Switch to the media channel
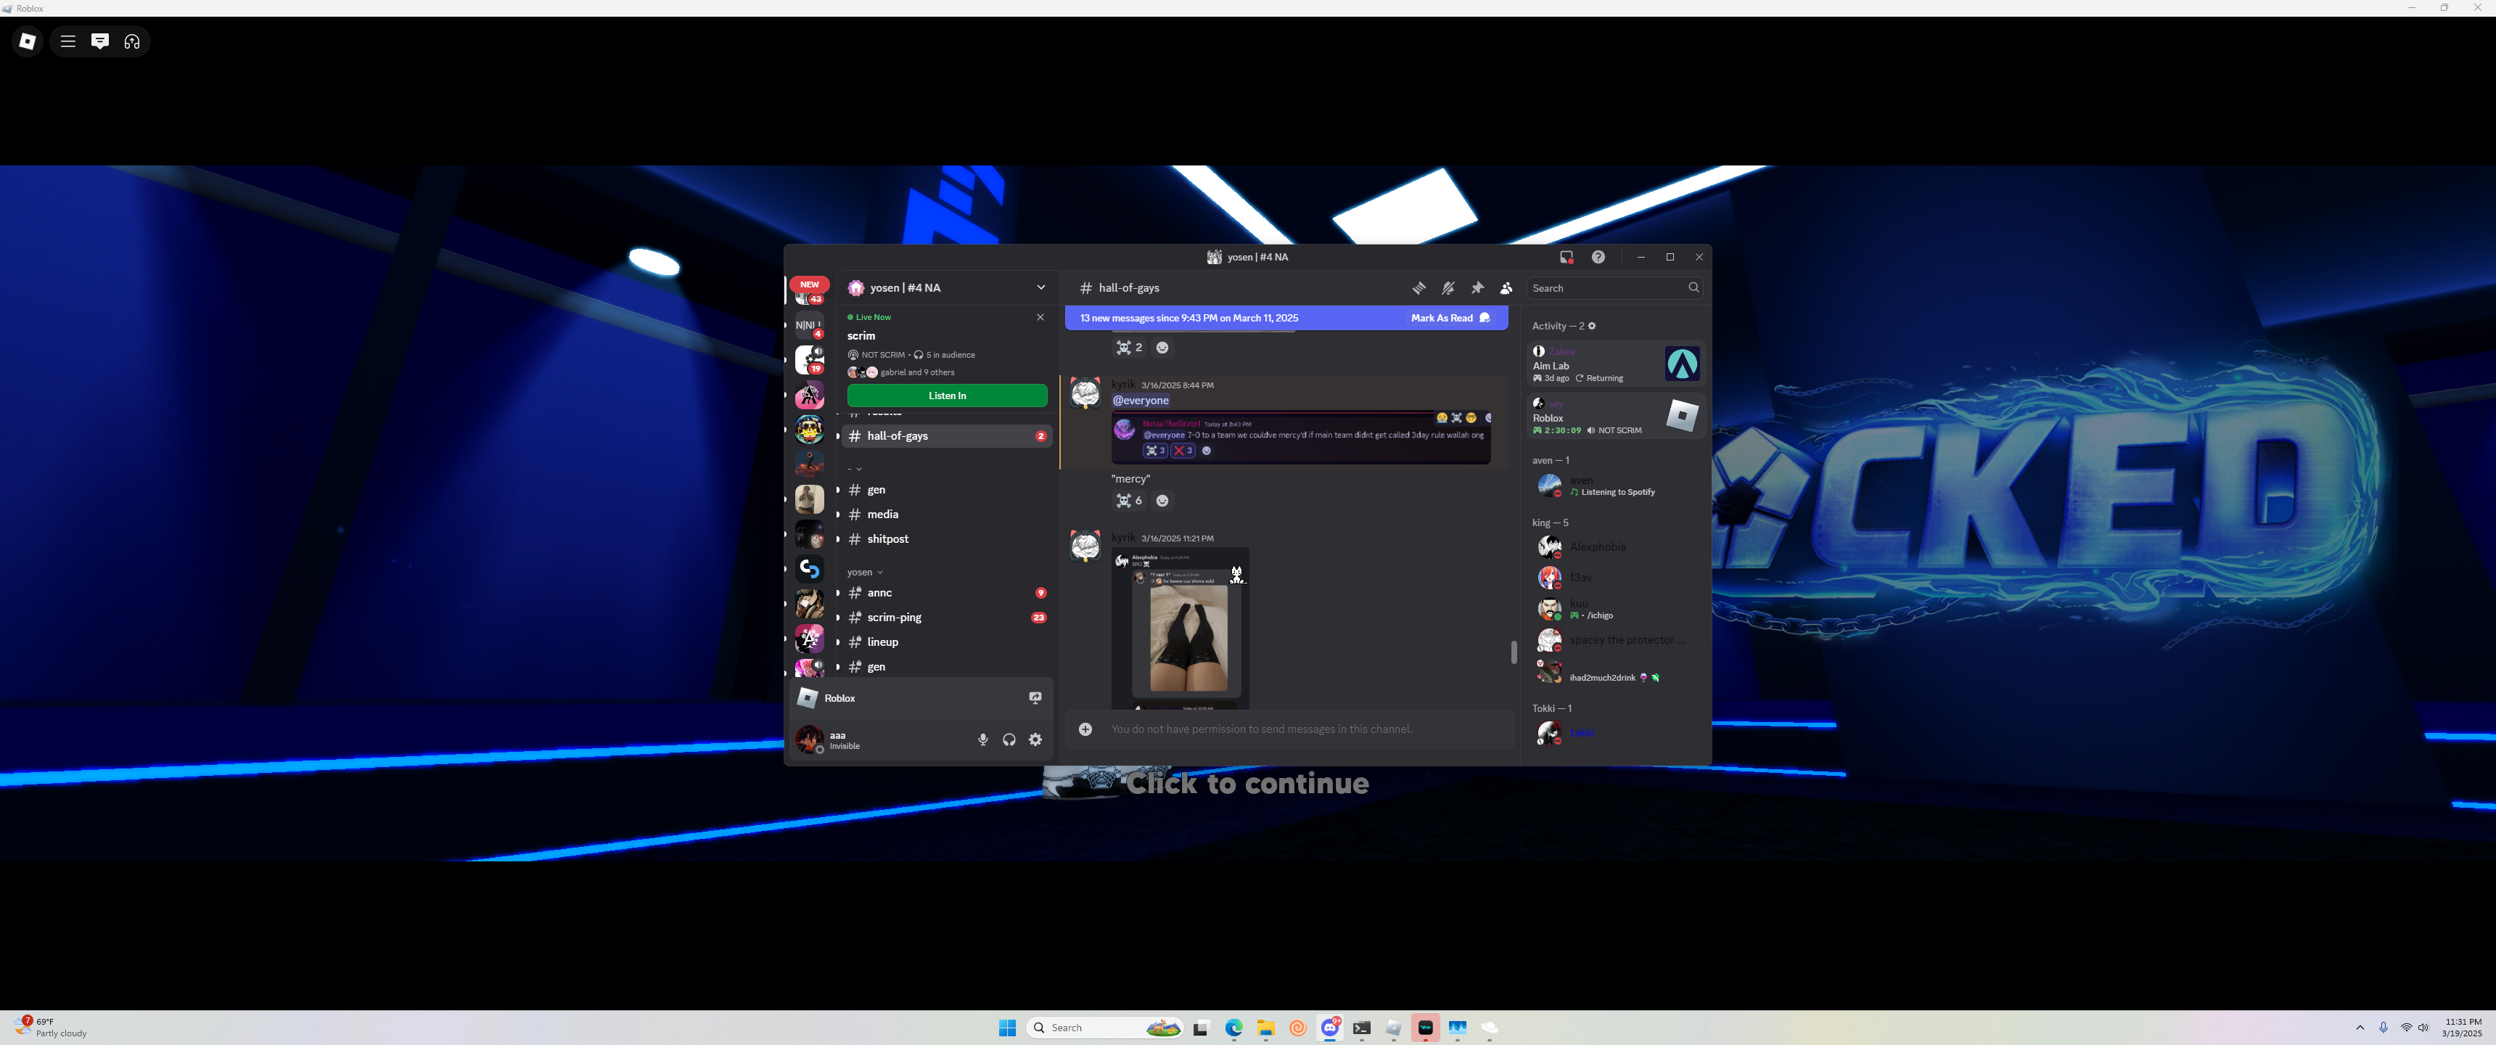 882,515
